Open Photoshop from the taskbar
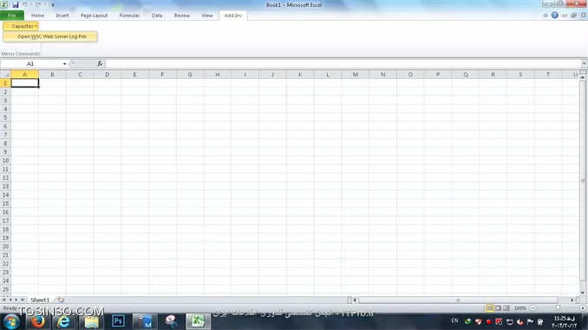The width and height of the screenshot is (588, 330). (x=118, y=321)
